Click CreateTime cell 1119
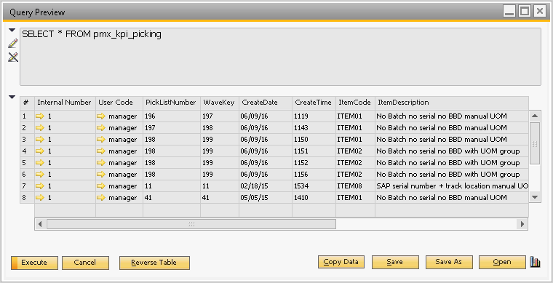Image resolution: width=553 pixels, height=283 pixels. (314, 116)
